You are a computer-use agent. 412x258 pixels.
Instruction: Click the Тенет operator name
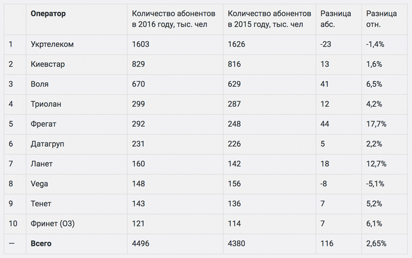42,204
